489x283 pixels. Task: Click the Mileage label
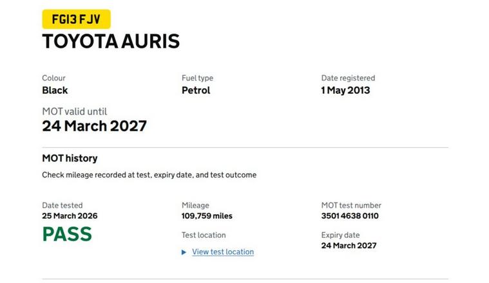click(195, 206)
